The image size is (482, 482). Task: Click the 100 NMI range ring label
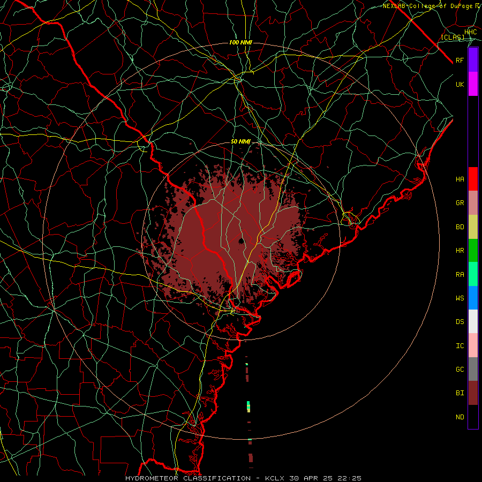pos(240,42)
